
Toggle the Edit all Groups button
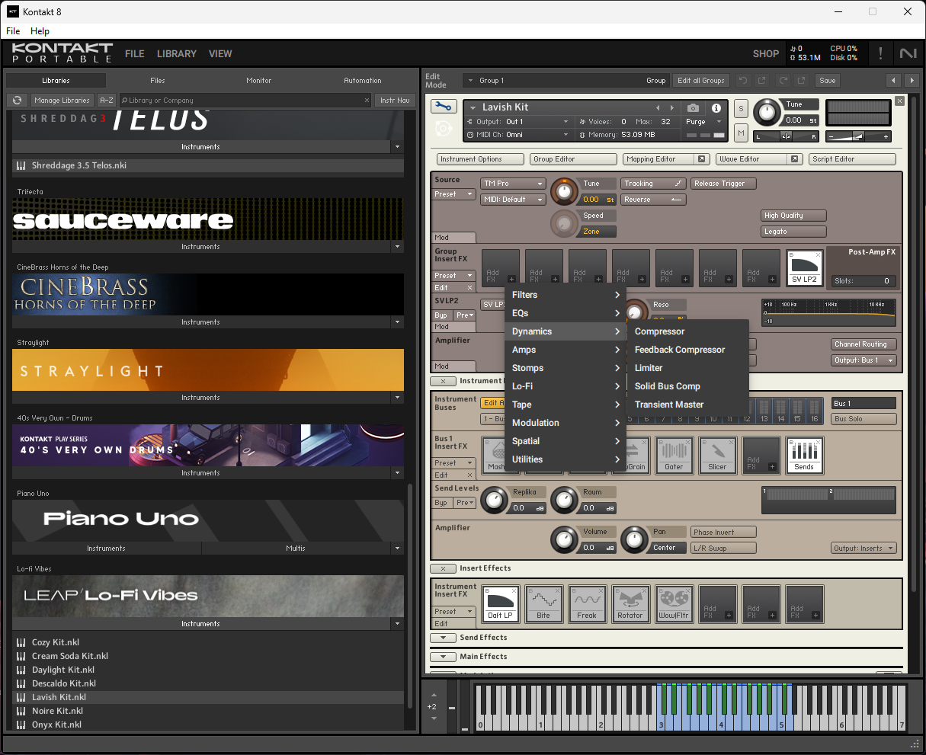pyautogui.click(x=701, y=80)
